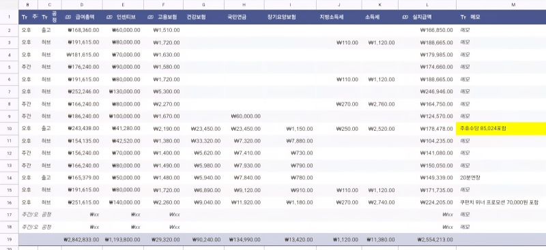The width and height of the screenshot is (546, 250).
Task: Select cell ₩171,735.00 in row 15
Action: click(427, 190)
